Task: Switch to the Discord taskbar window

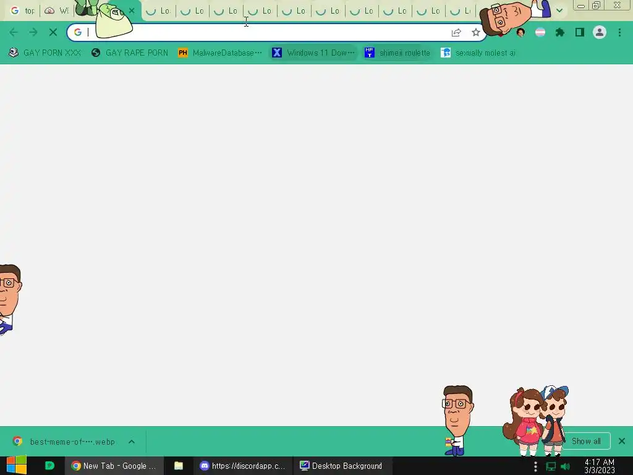Action: pyautogui.click(x=243, y=466)
